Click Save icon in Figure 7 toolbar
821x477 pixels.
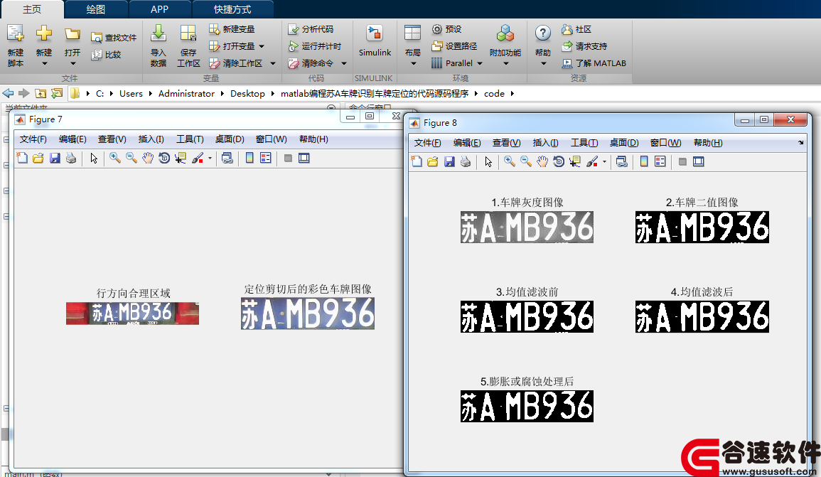[x=55, y=158]
